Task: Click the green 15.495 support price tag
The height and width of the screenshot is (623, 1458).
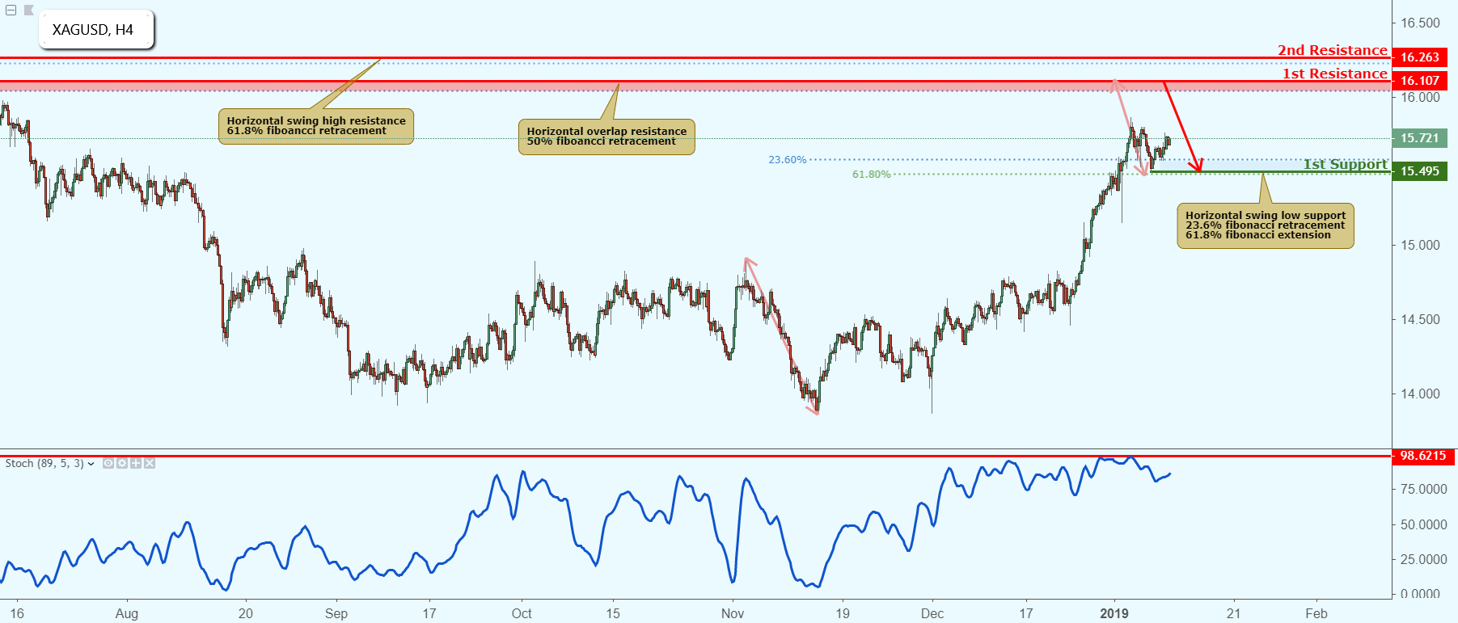Action: click(x=1420, y=171)
